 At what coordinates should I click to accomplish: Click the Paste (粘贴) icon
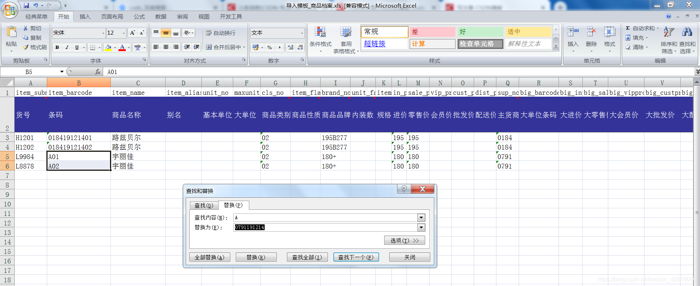point(11,32)
